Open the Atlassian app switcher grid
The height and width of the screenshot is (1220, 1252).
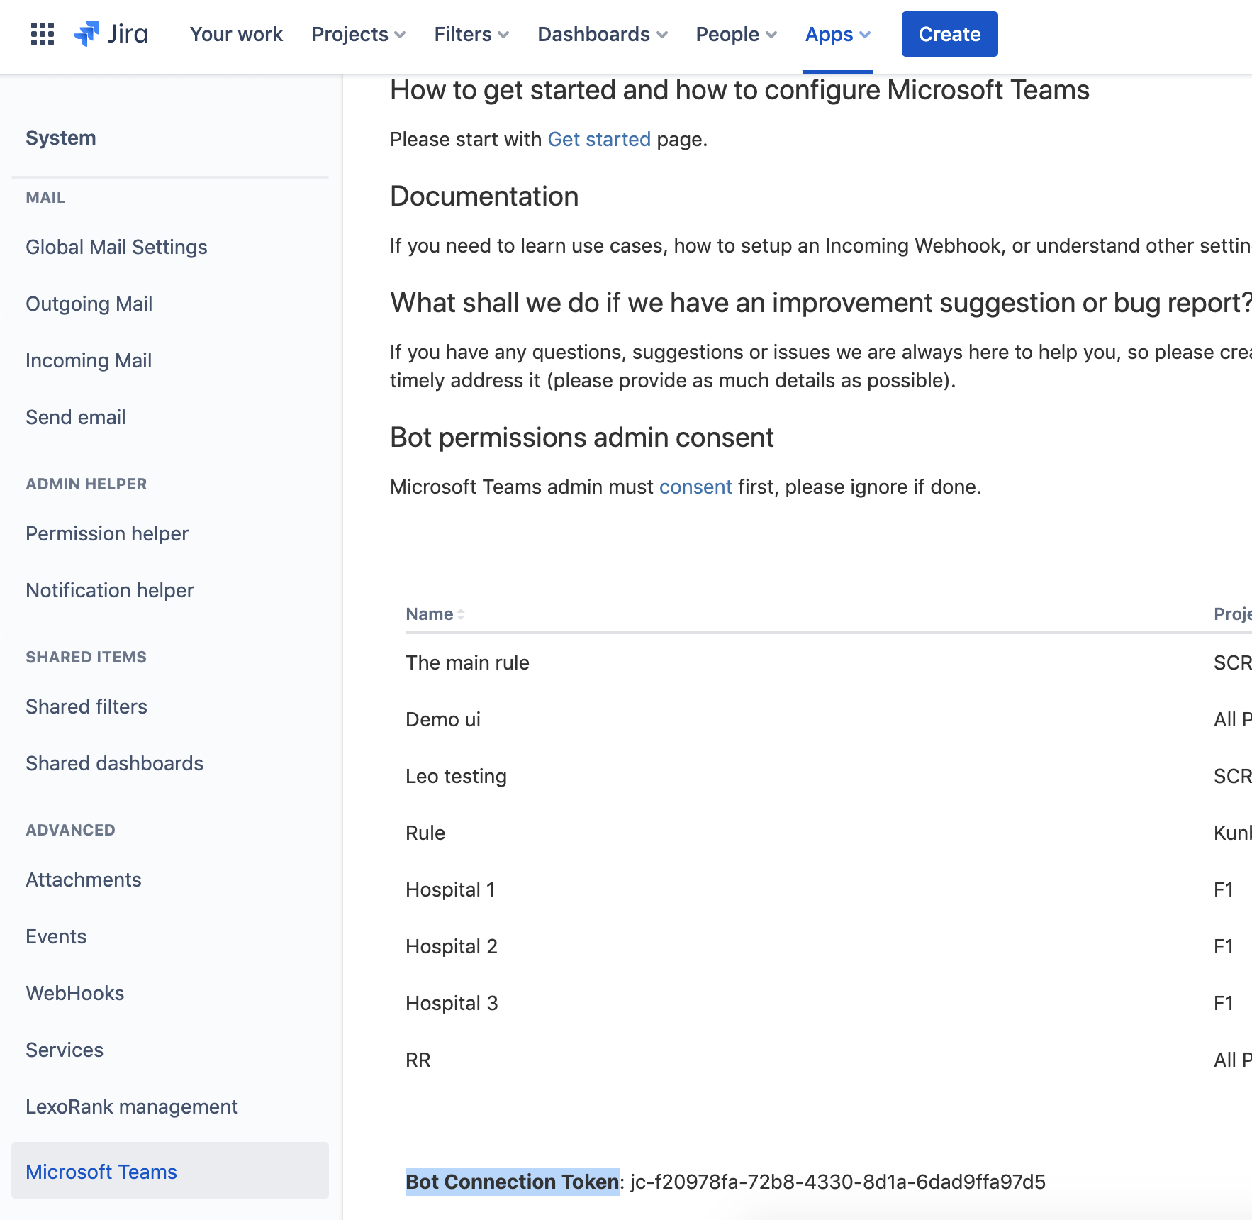(43, 34)
